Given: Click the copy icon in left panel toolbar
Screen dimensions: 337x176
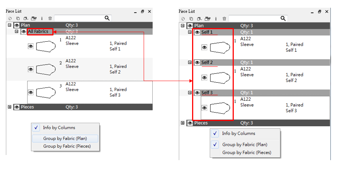Looking at the screenshot, I should 17,18.
